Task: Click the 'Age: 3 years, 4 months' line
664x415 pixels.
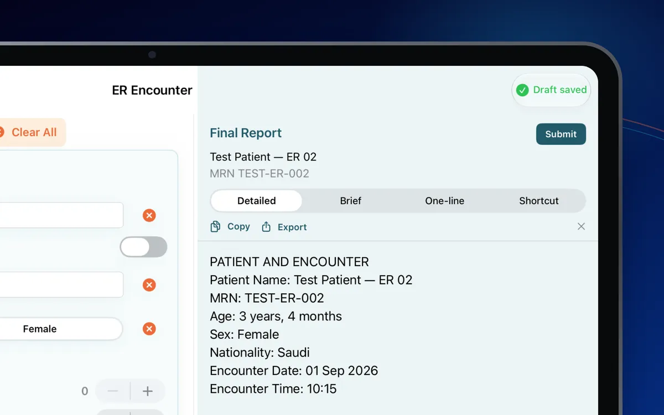Action: [276, 317]
